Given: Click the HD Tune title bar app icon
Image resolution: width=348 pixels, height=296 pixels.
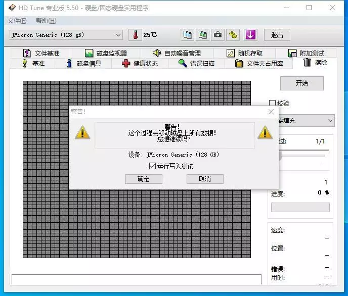Looking at the screenshot, I should (12, 8).
